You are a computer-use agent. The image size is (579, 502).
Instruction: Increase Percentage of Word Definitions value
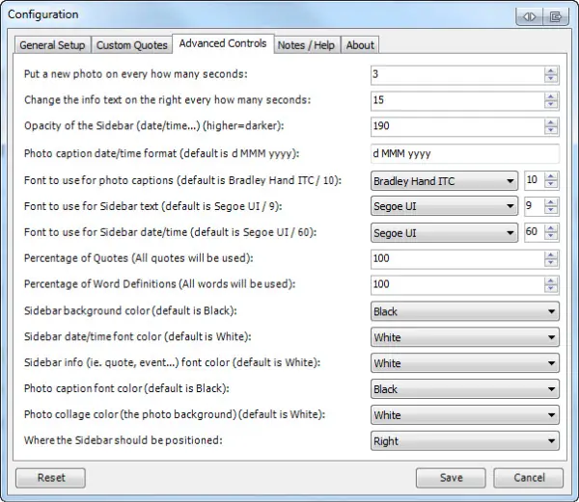point(551,280)
